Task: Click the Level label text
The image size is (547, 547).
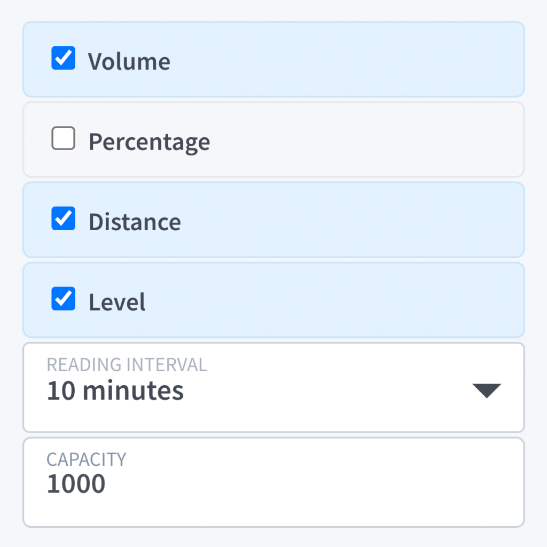Action: (117, 302)
